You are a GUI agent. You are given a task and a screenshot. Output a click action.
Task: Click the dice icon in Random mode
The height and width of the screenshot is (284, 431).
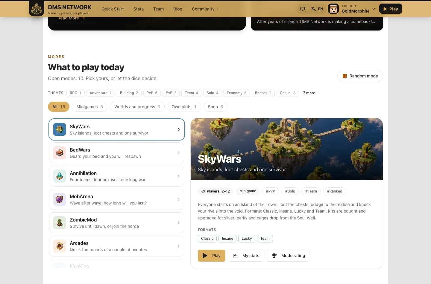[345, 76]
